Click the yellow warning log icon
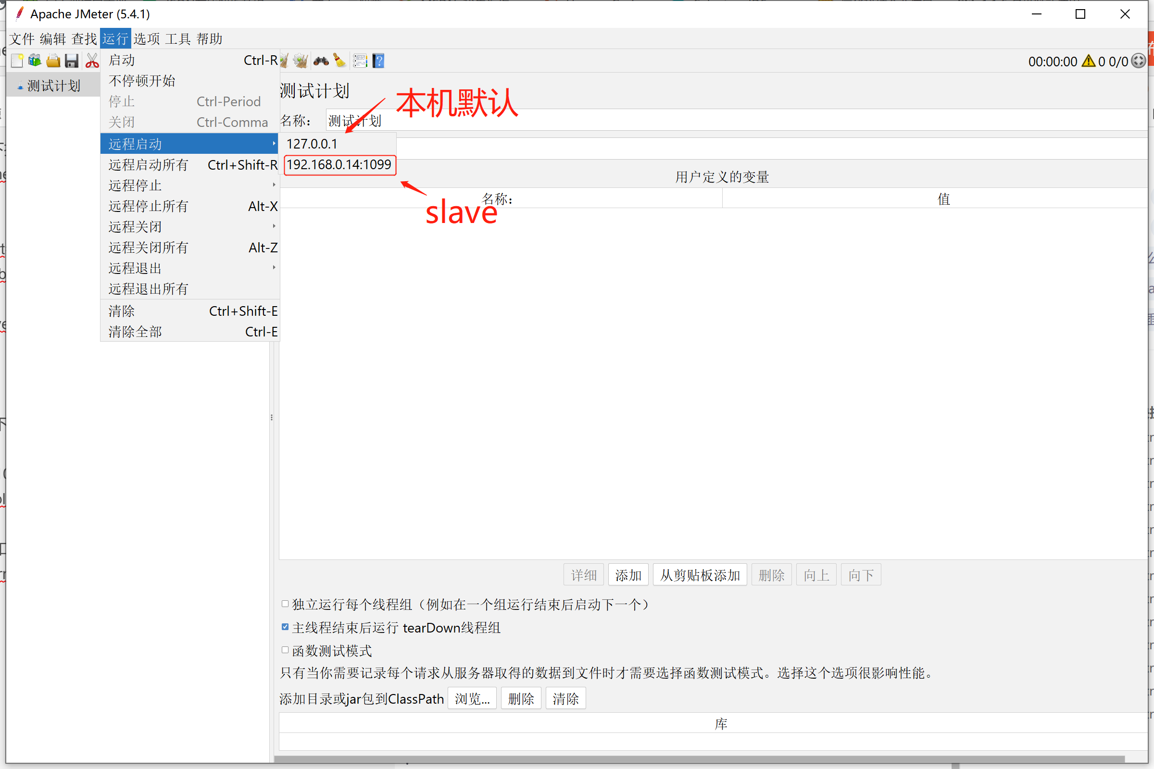Viewport: 1154px width, 769px height. tap(1088, 62)
